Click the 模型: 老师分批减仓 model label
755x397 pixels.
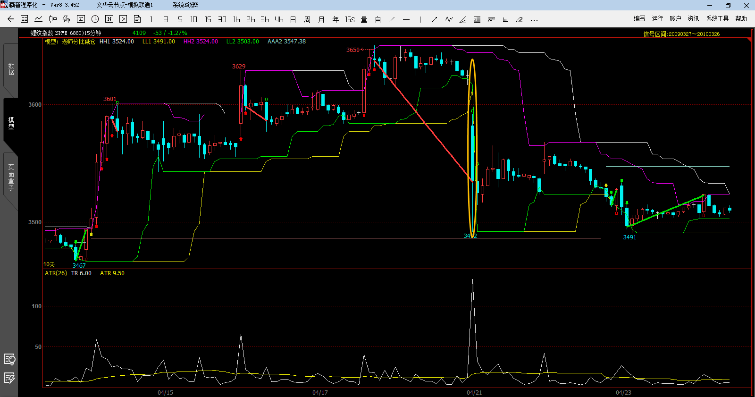click(x=70, y=42)
